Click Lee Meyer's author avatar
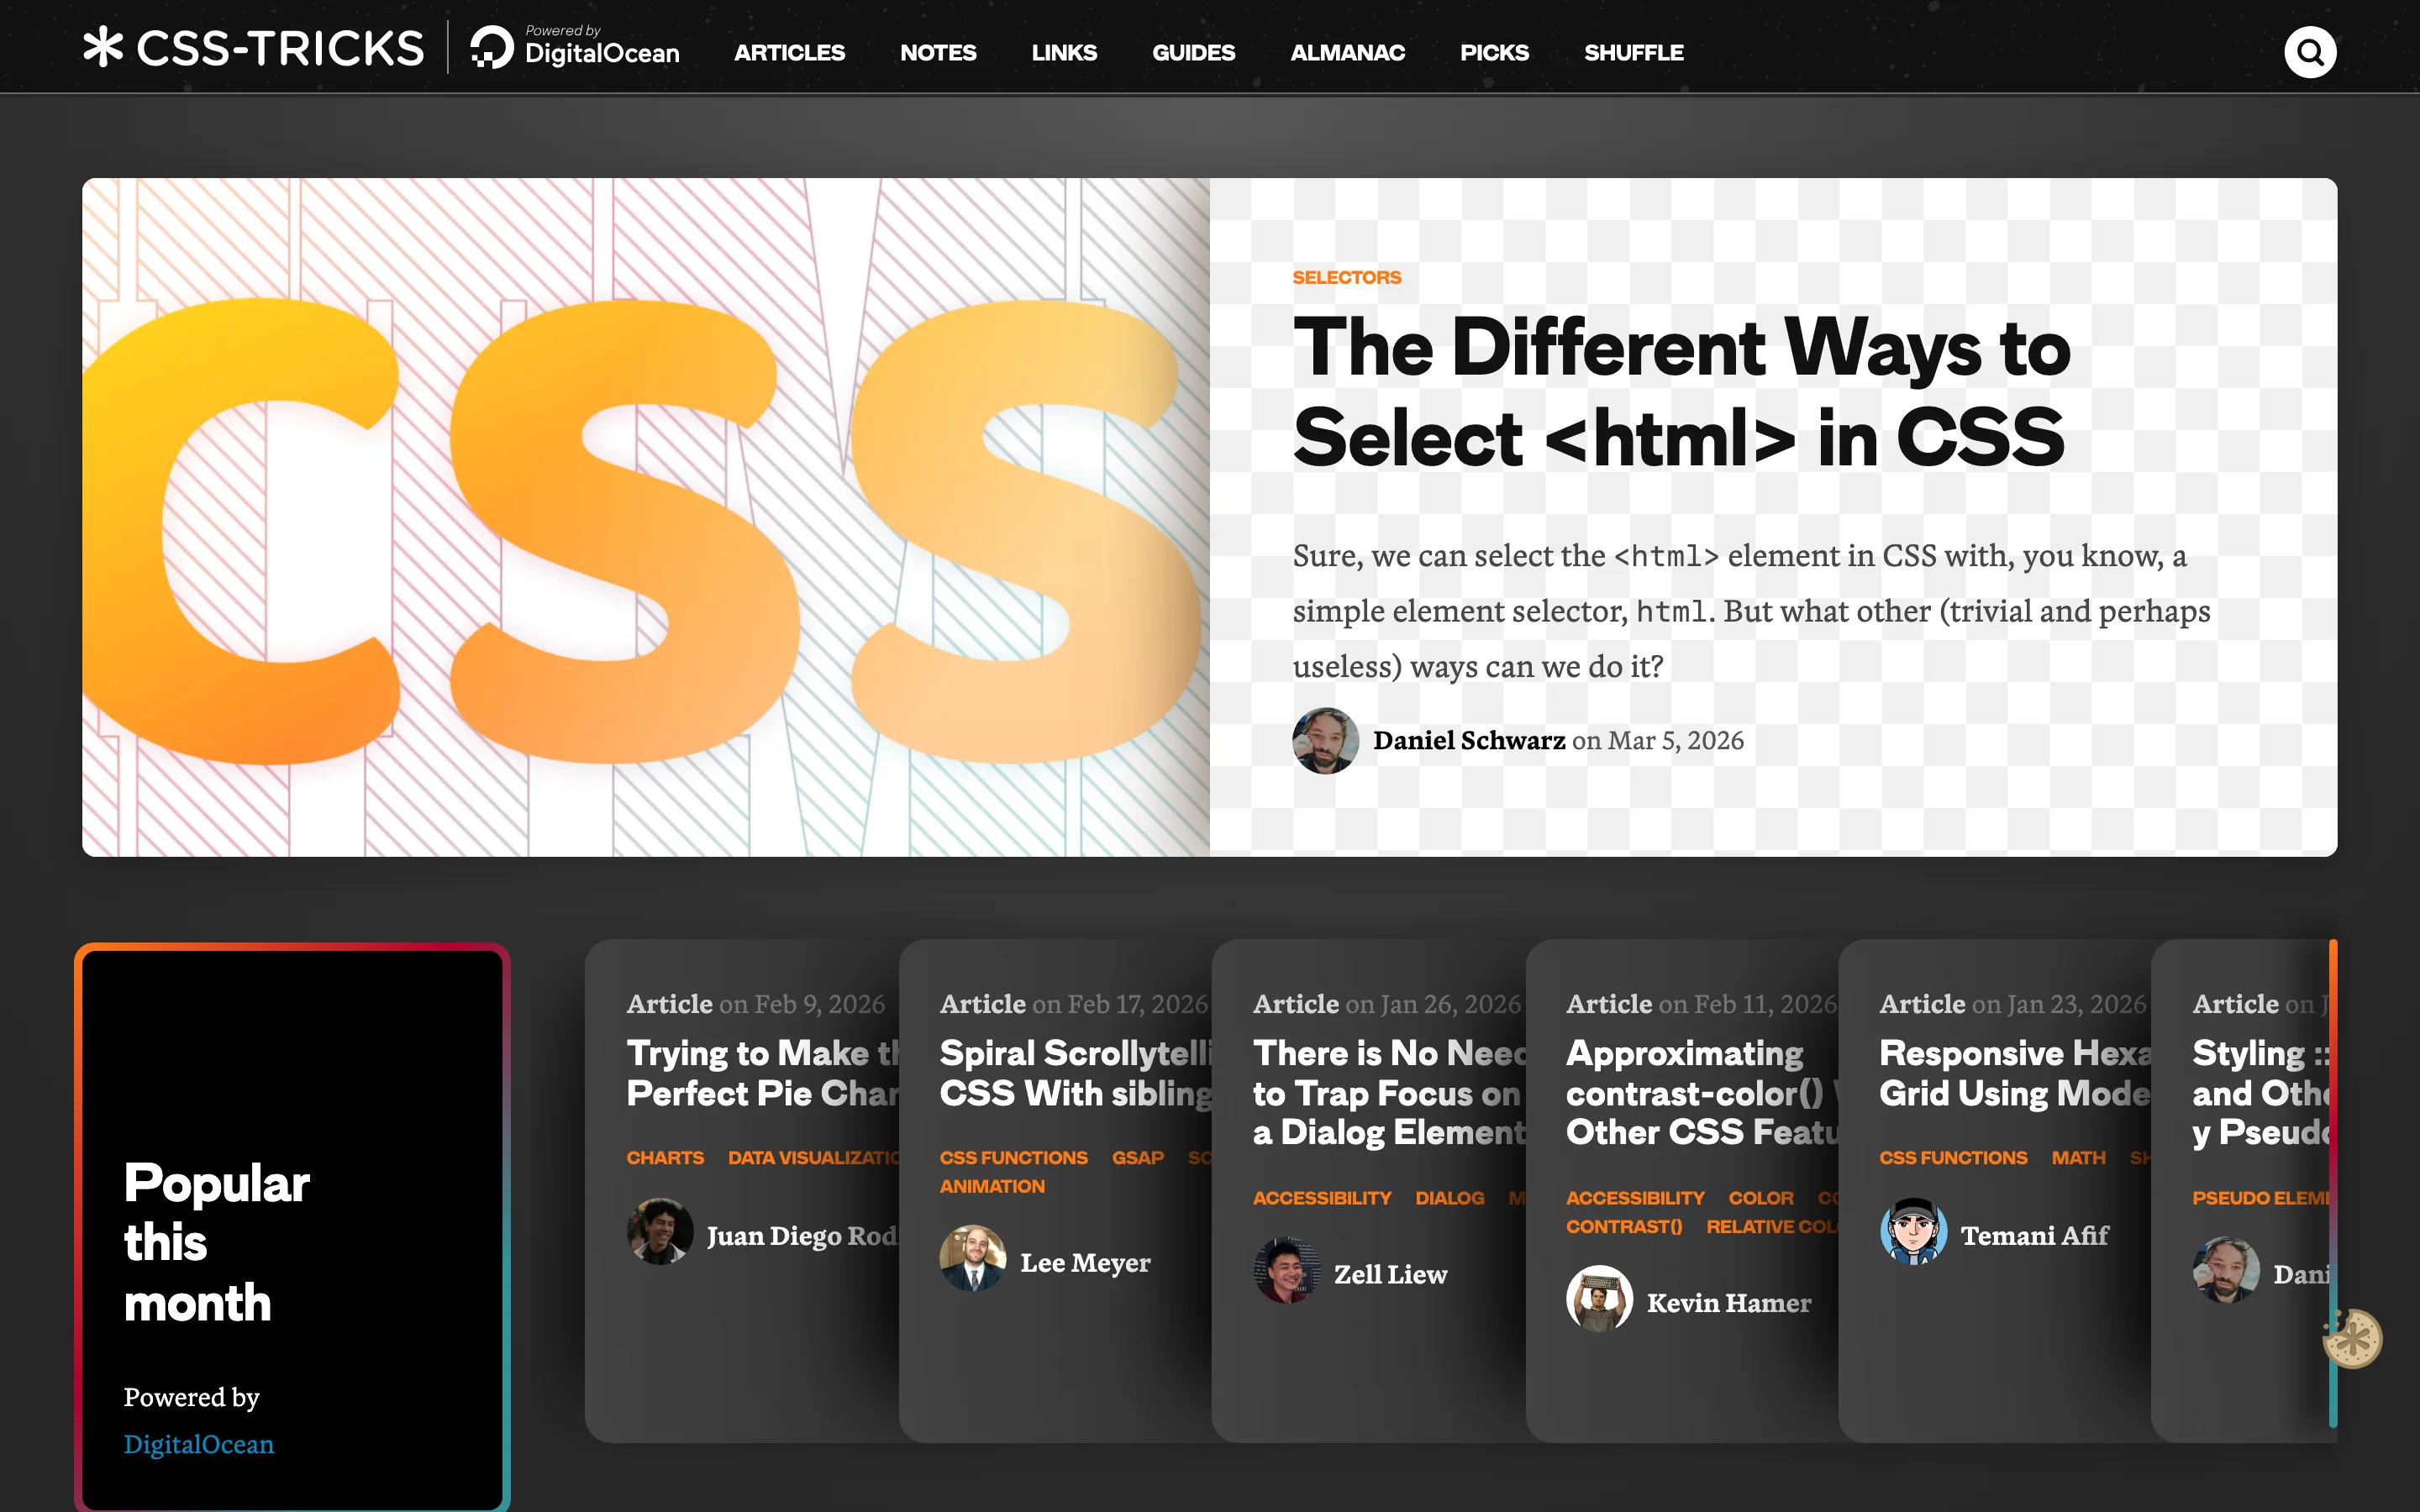Viewport: 2420px width, 1512px height. [x=973, y=1259]
